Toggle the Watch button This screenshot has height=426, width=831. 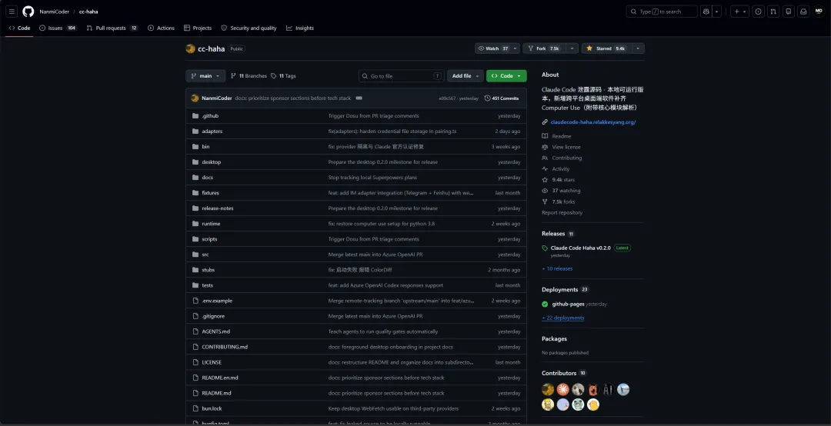tap(493, 48)
